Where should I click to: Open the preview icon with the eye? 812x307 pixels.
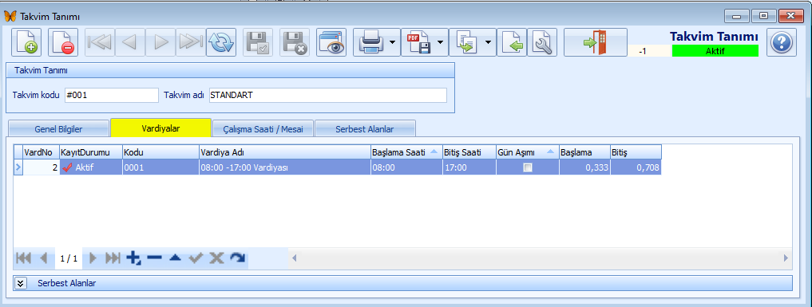pos(331,42)
